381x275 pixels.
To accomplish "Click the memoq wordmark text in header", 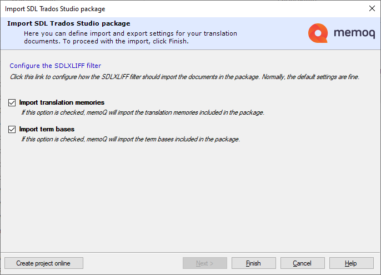I will click(353, 33).
